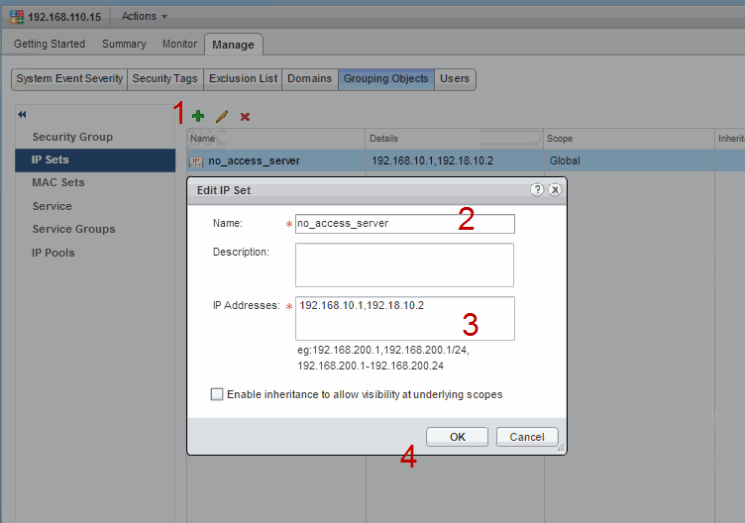
Task: Click the dialog help question icon
Action: [537, 189]
